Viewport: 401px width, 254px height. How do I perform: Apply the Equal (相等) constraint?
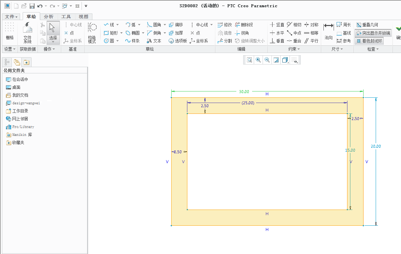click(x=311, y=33)
